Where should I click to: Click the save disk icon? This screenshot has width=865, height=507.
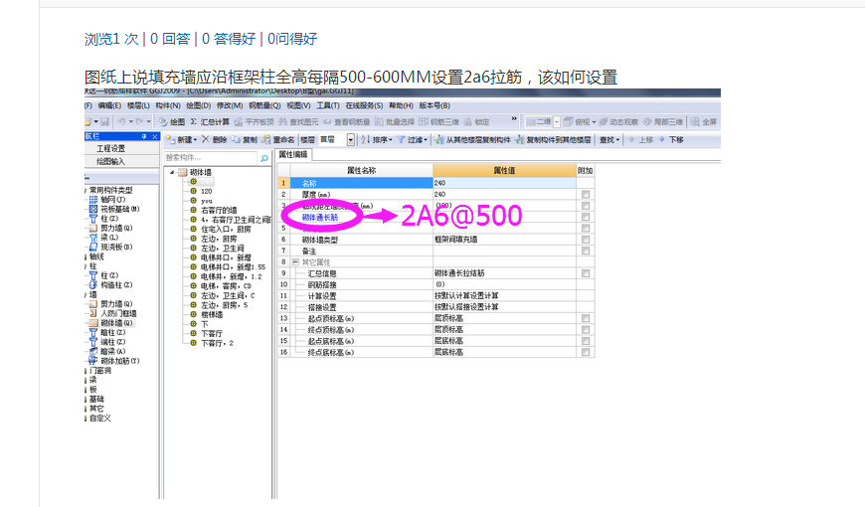pos(104,121)
